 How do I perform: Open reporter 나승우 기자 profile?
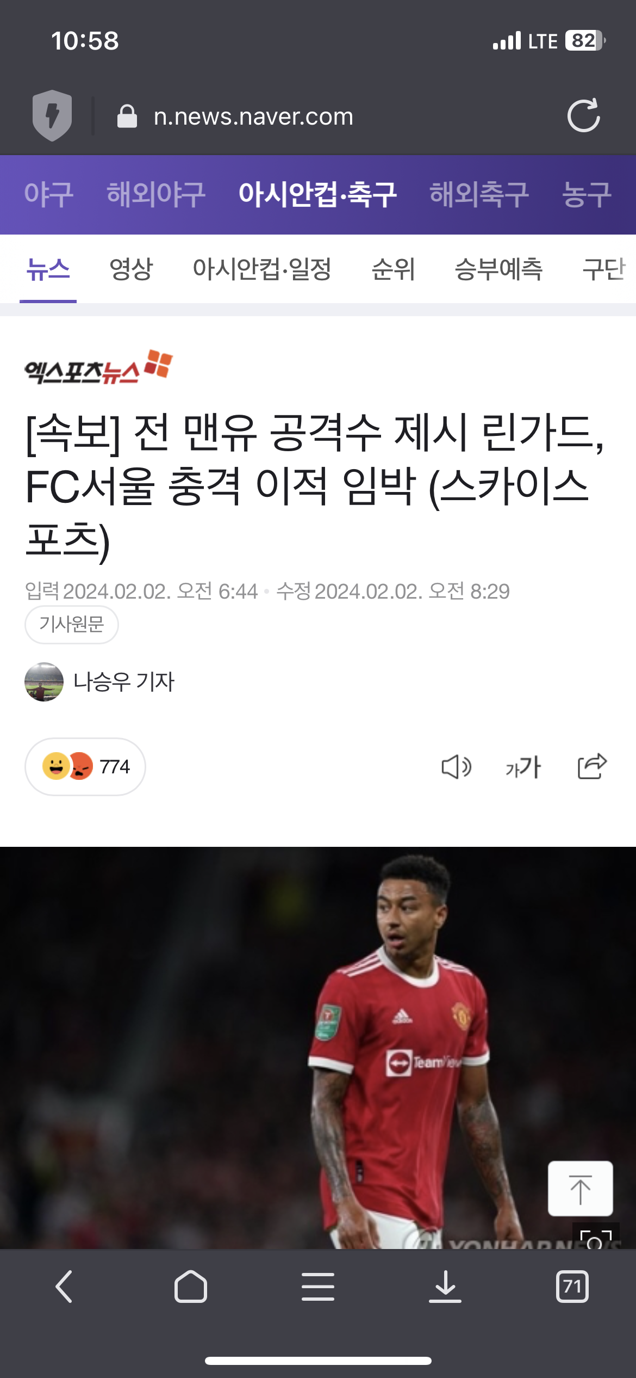[x=100, y=681]
